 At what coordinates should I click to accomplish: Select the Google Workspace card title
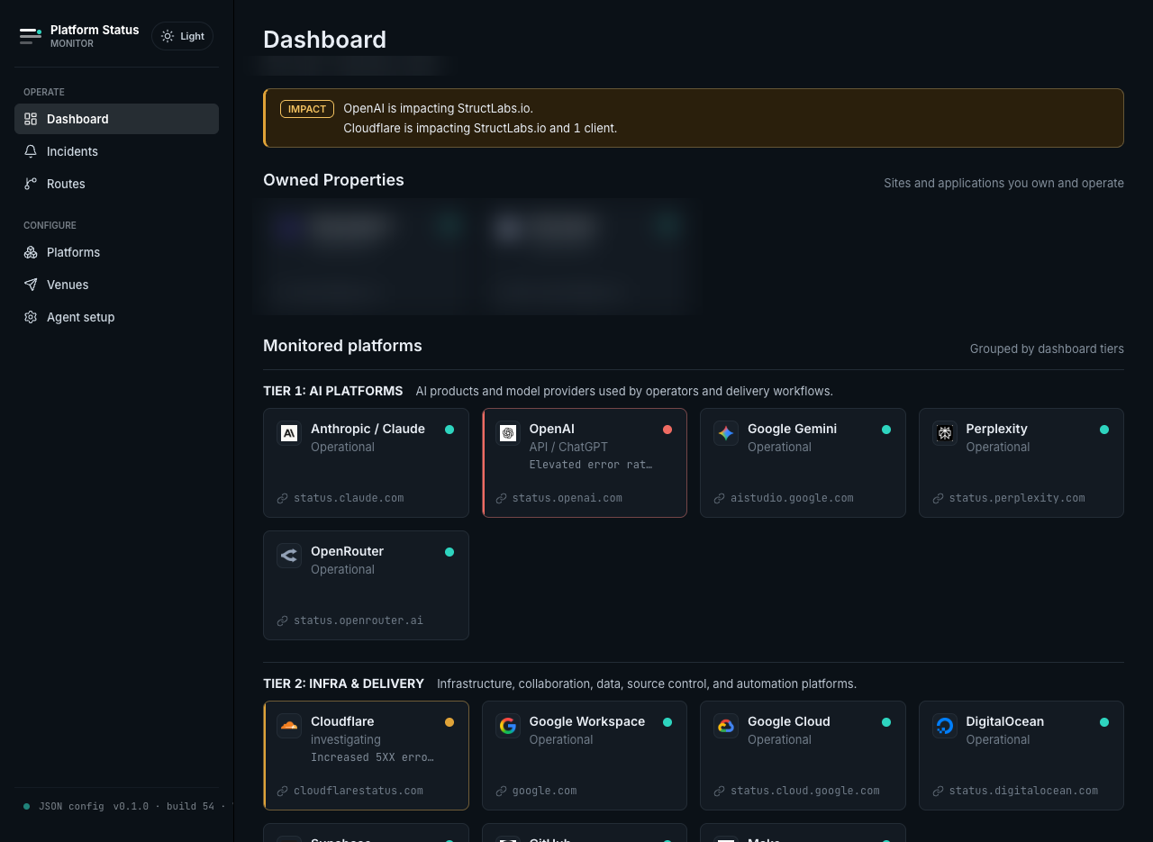tap(587, 721)
